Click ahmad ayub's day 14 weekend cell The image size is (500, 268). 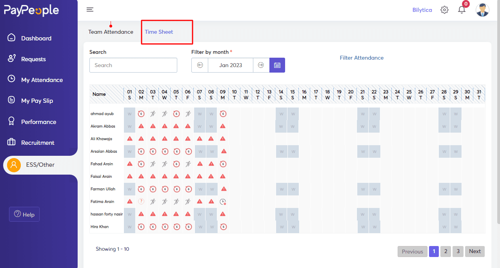tap(281, 114)
